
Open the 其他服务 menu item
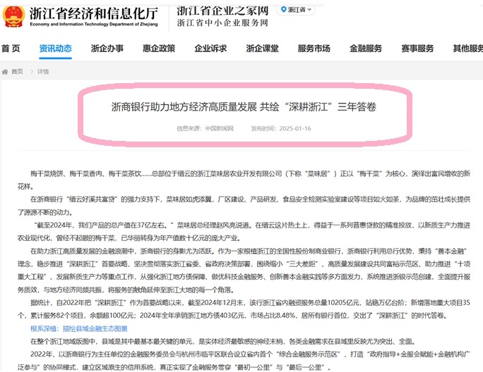point(468,49)
